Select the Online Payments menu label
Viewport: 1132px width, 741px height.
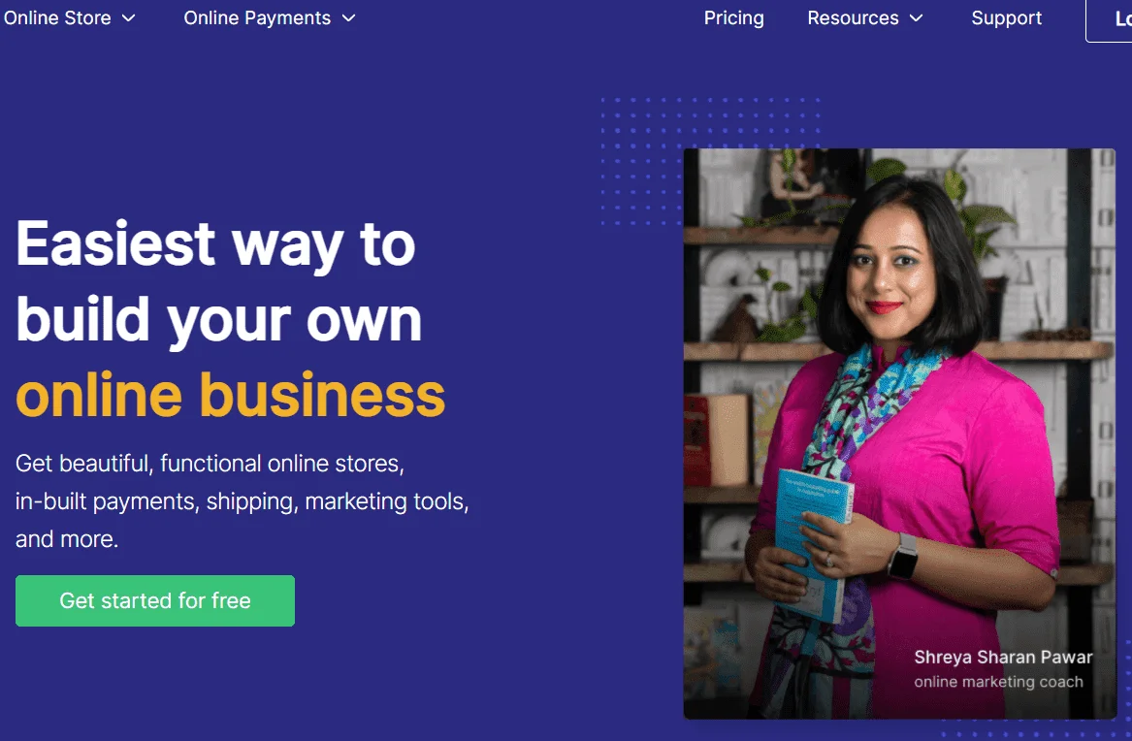click(257, 18)
